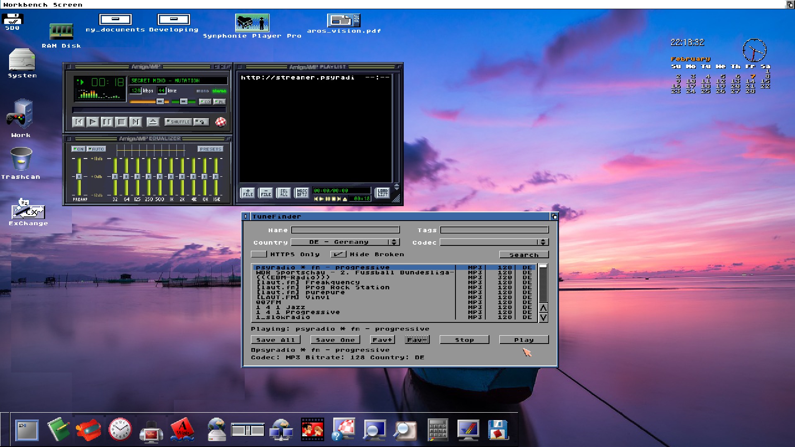Click the eject button in AmigaAMP
795x447 pixels.
(152, 122)
